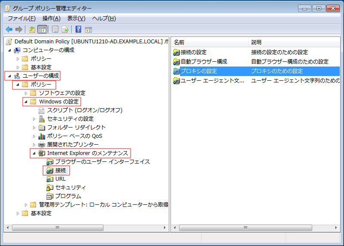Collapse the ユーザーの構成 tree node
This screenshot has width=344, height=246.
click(9, 76)
